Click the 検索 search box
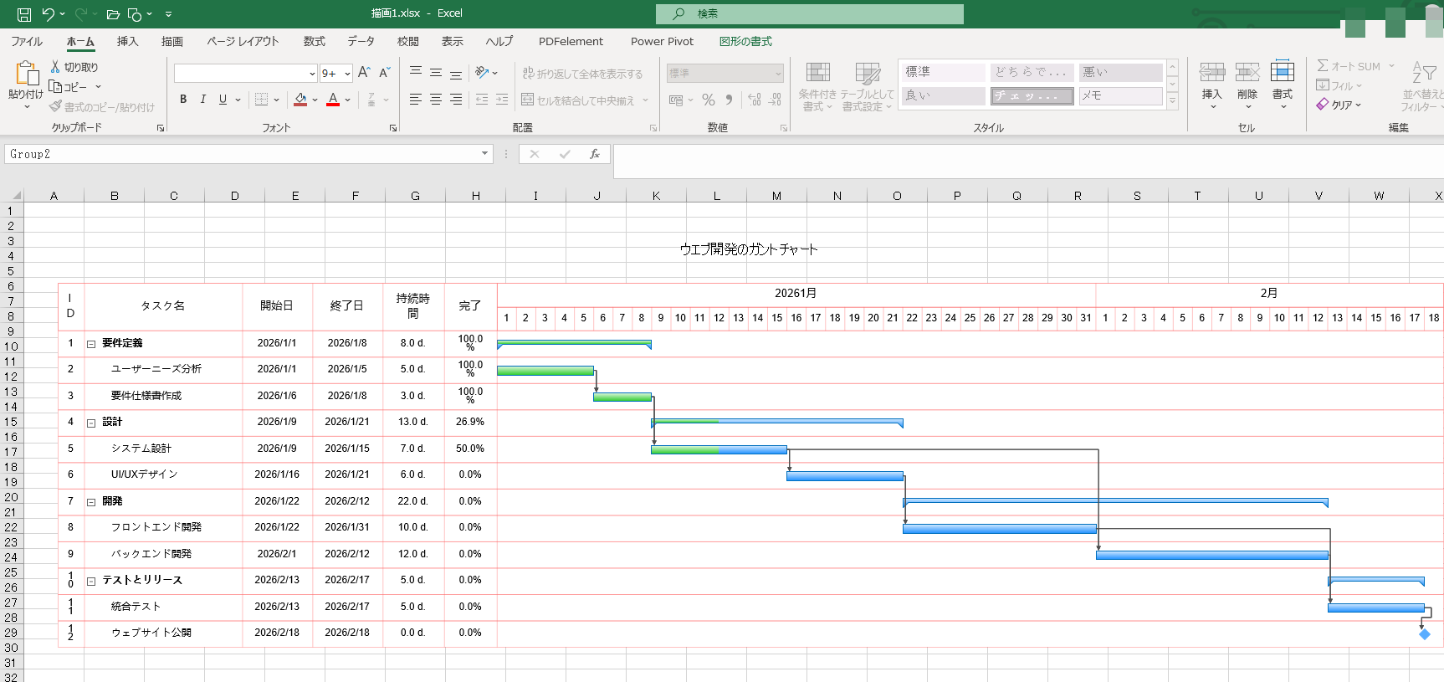This screenshot has width=1444, height=682. click(809, 13)
